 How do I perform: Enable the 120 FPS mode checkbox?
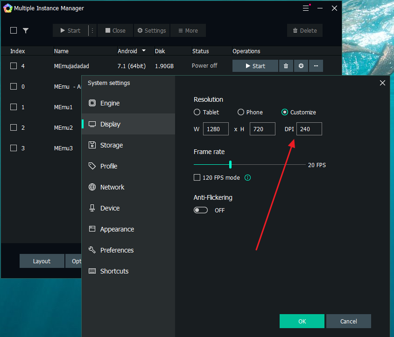(197, 177)
